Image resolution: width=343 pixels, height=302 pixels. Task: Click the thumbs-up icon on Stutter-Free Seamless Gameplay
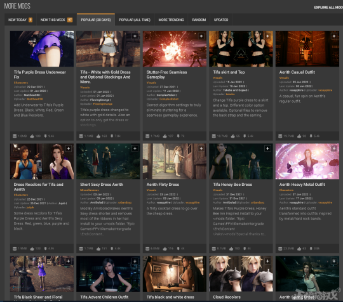(165, 136)
